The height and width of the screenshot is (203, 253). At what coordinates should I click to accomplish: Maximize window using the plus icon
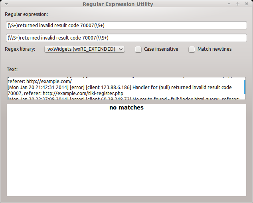coord(238,4)
